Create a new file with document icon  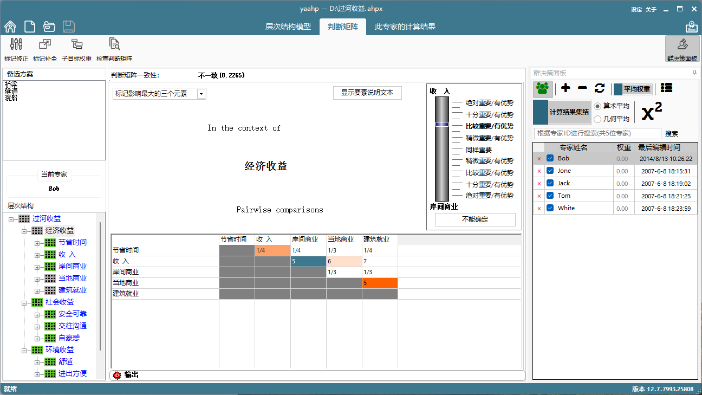[x=30, y=27]
